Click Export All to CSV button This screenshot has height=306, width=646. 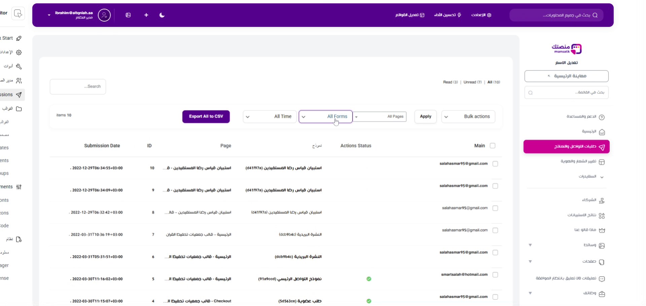pos(206,117)
